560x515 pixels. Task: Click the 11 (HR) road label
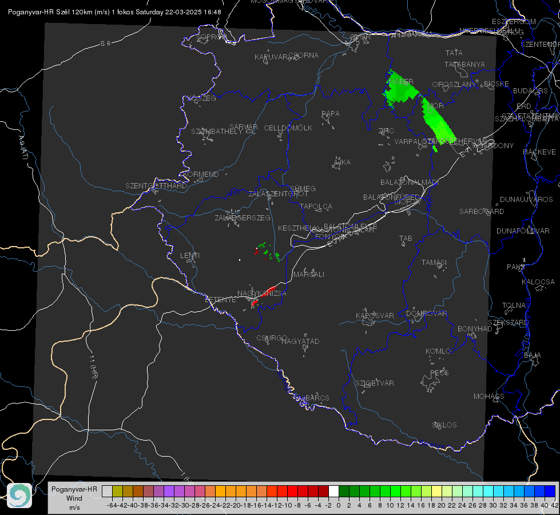tap(94, 367)
